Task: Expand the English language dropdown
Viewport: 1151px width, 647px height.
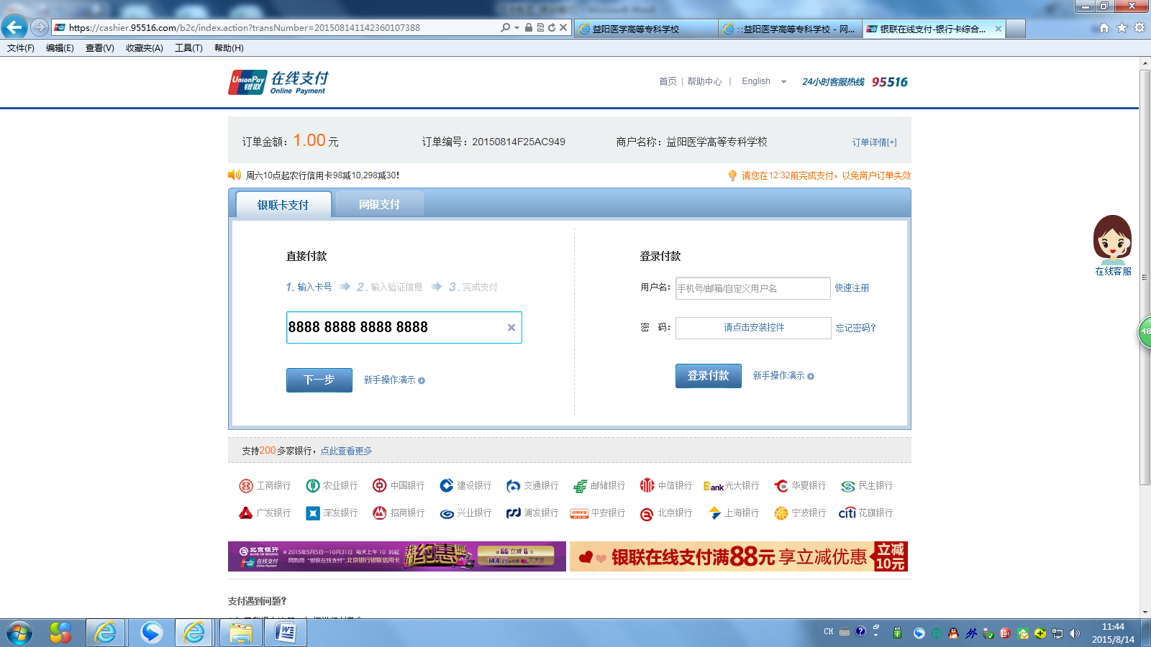Action: [783, 82]
